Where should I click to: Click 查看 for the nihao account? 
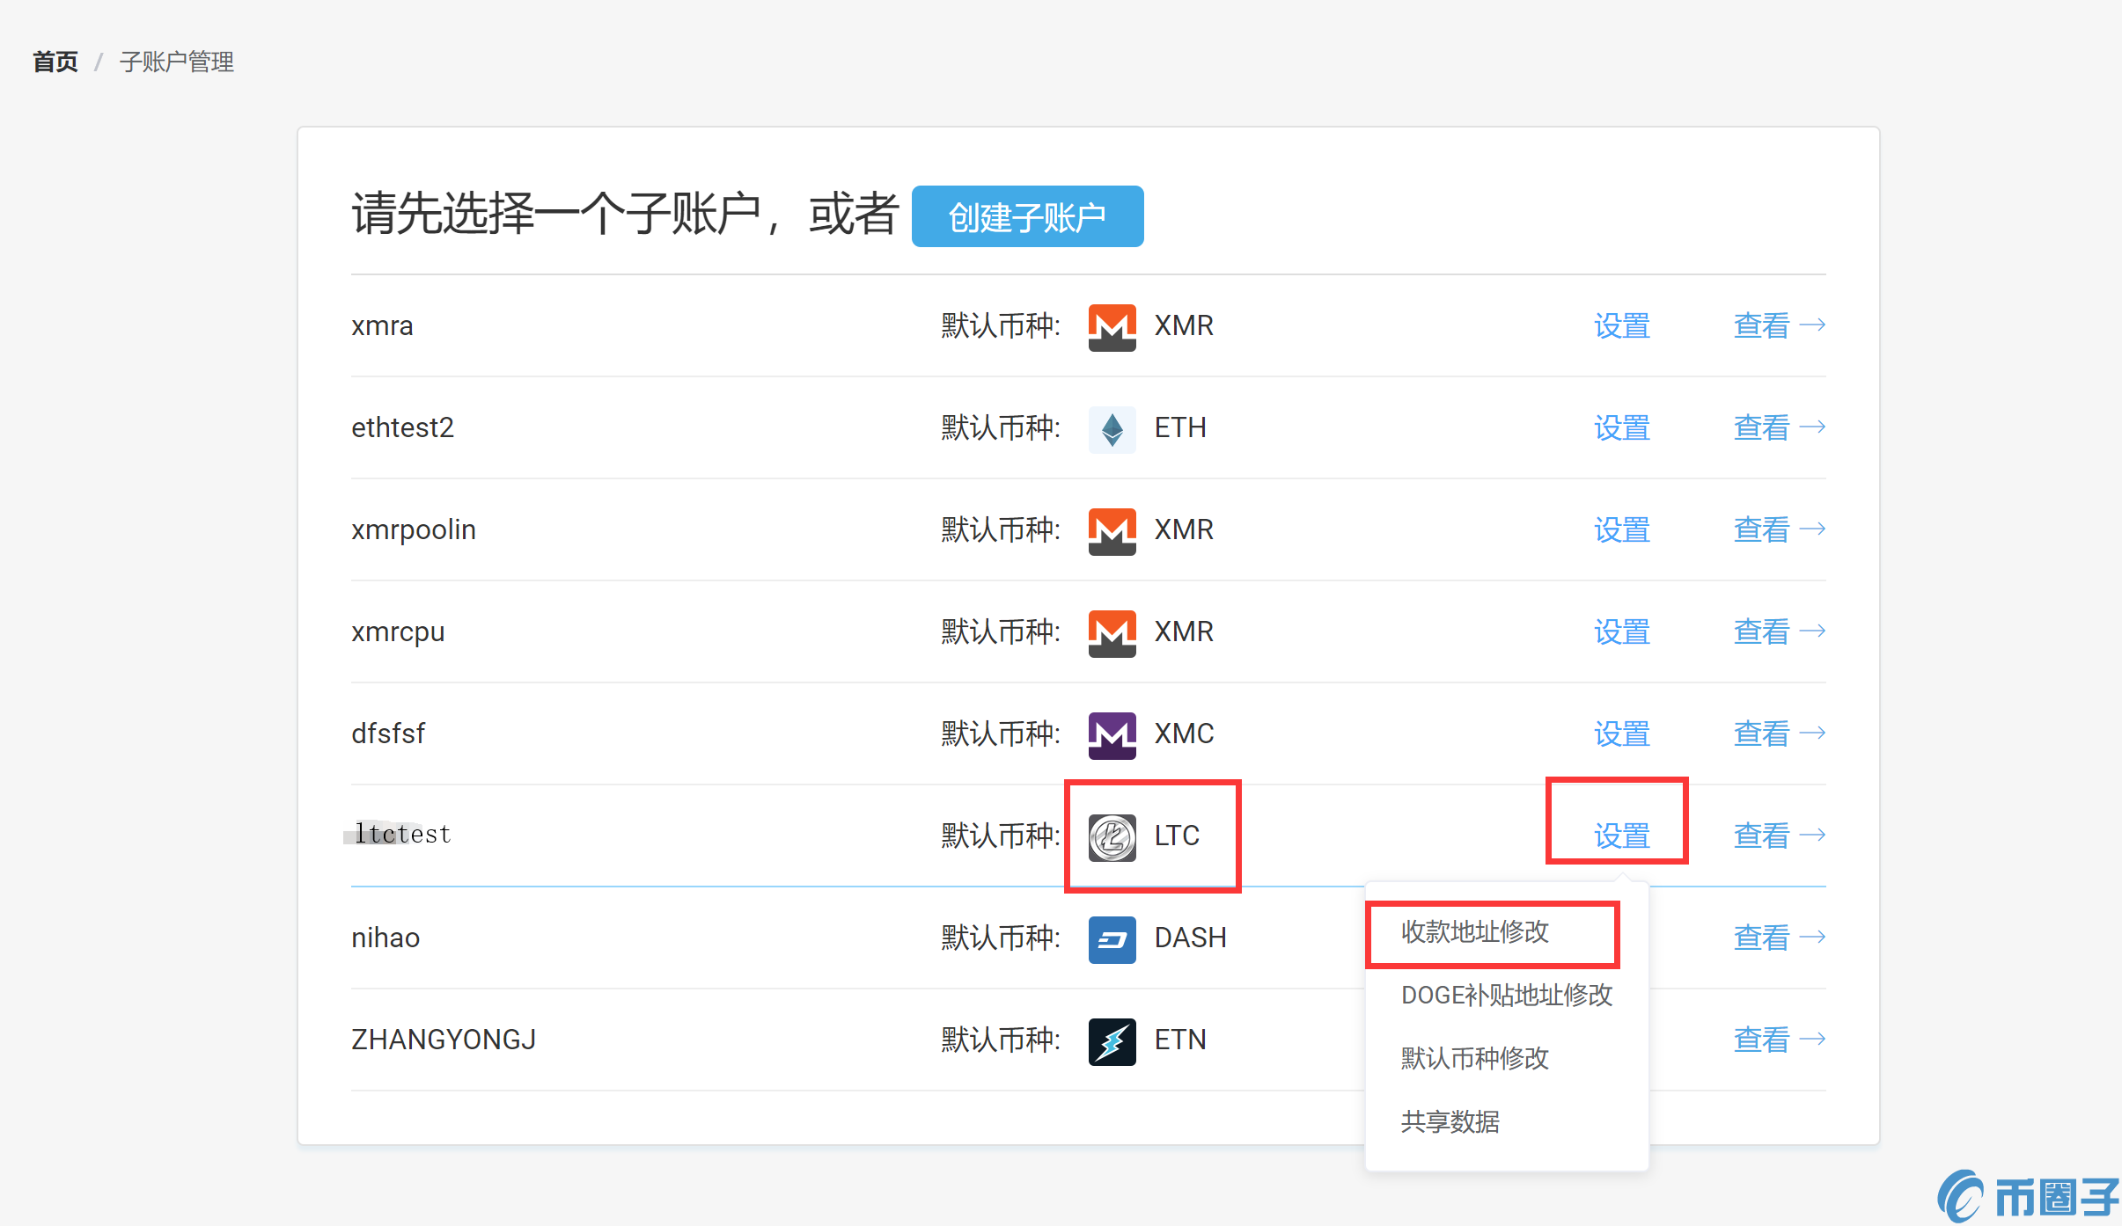coord(1779,938)
